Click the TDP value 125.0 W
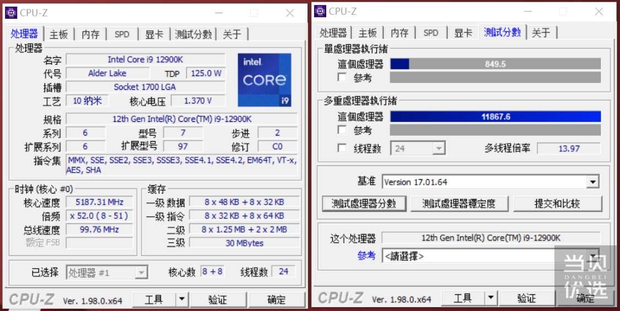The width and height of the screenshot is (620, 311). click(x=206, y=73)
